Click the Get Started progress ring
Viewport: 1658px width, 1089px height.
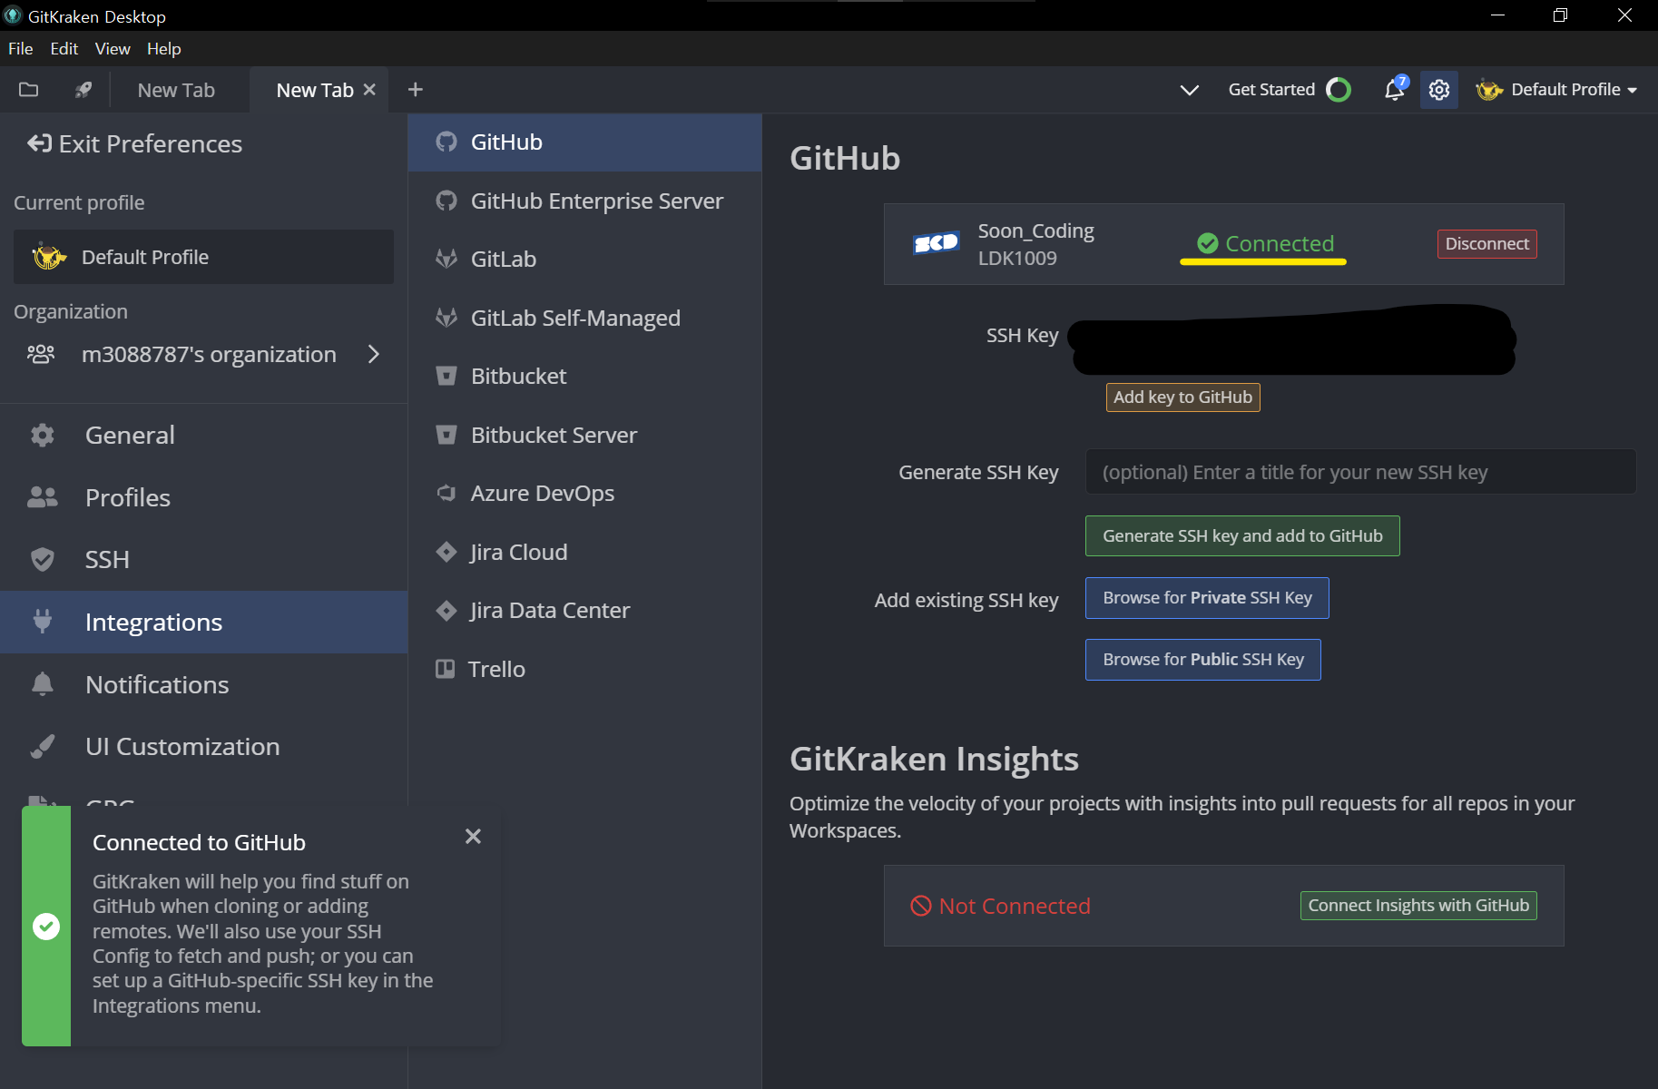[x=1339, y=90]
